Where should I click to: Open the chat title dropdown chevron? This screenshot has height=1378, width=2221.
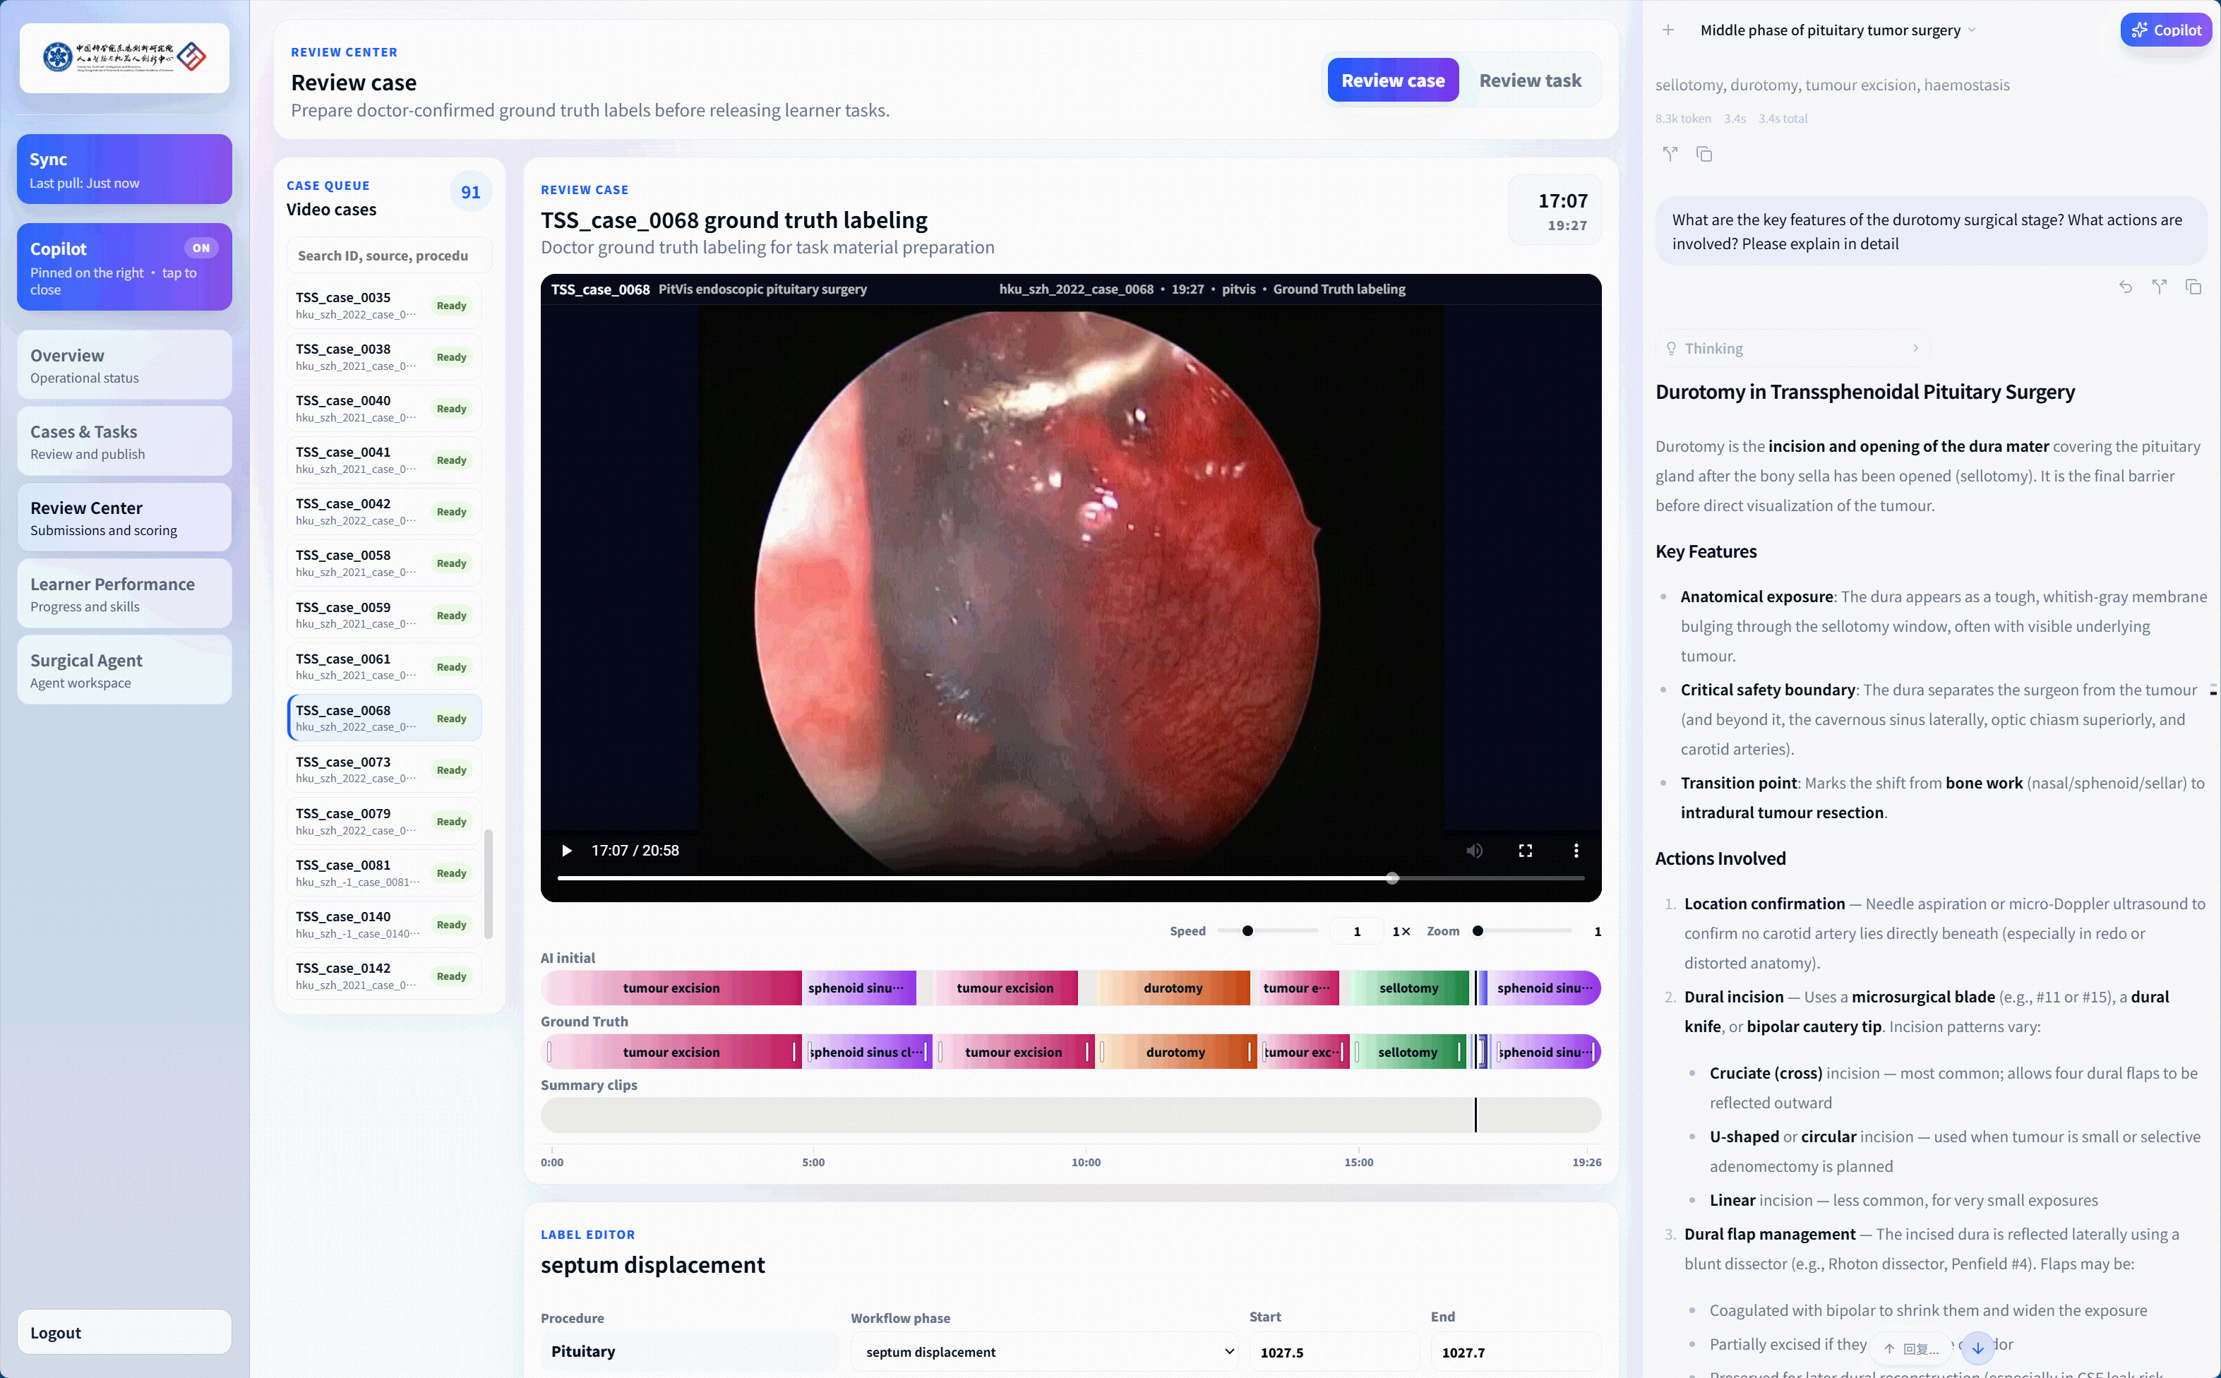pos(1972,30)
